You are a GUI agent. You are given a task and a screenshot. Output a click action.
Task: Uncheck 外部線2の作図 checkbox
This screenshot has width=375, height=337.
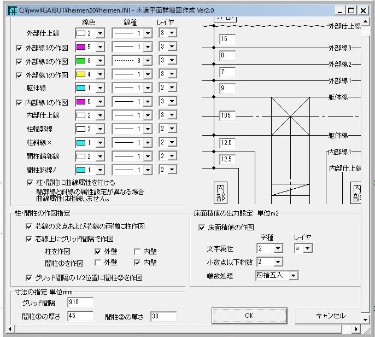point(19,62)
